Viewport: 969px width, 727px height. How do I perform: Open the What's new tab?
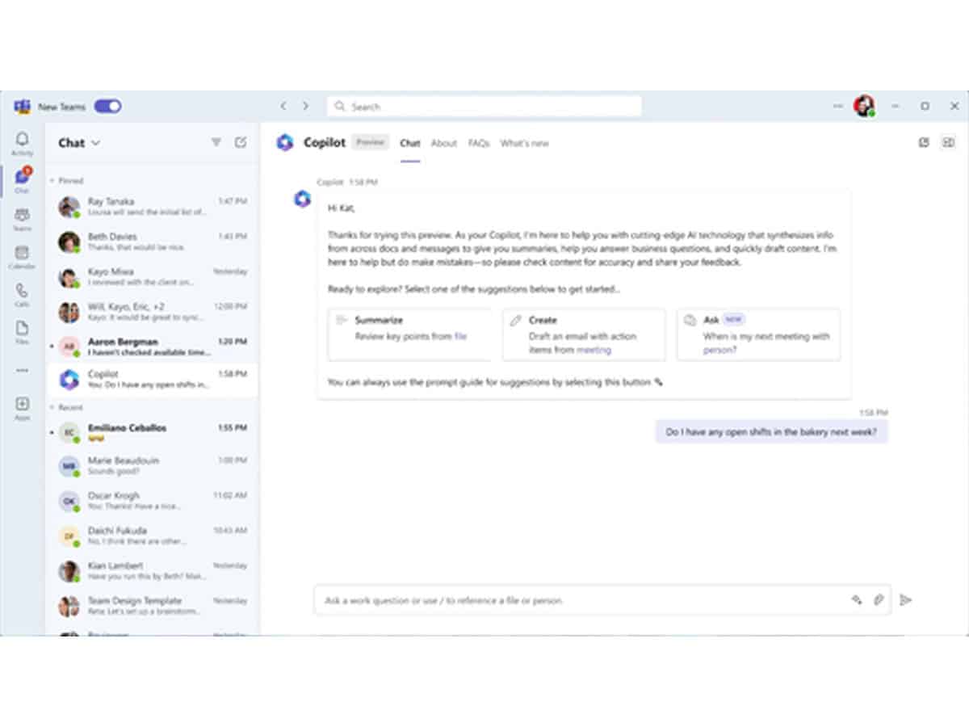pyautogui.click(x=524, y=143)
